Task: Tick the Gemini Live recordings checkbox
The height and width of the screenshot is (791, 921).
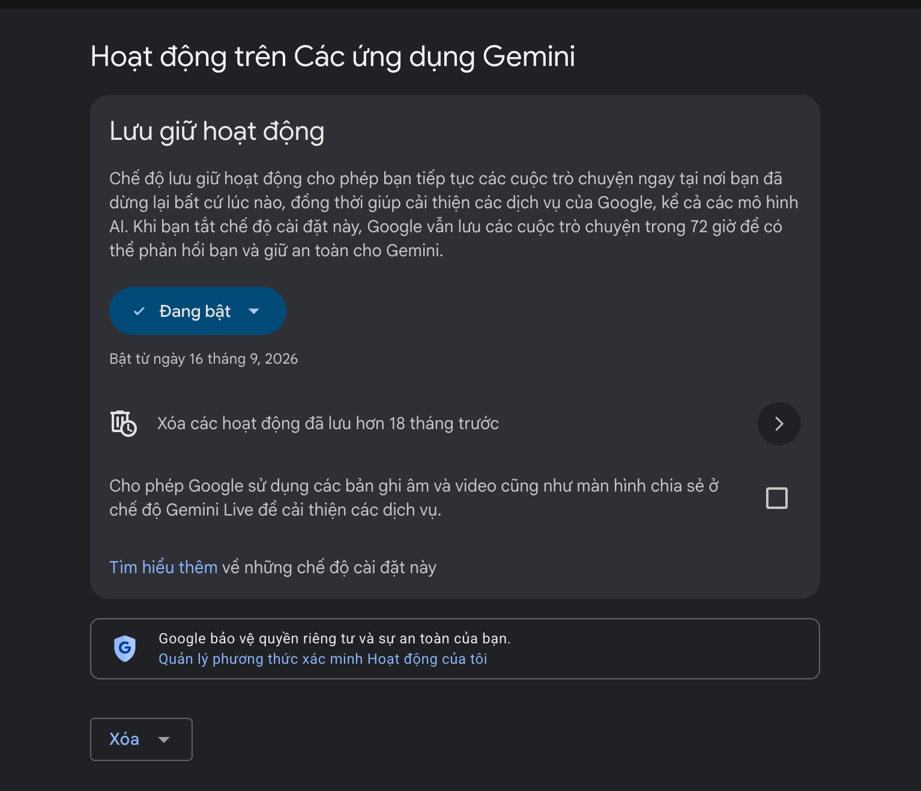Action: 777,498
